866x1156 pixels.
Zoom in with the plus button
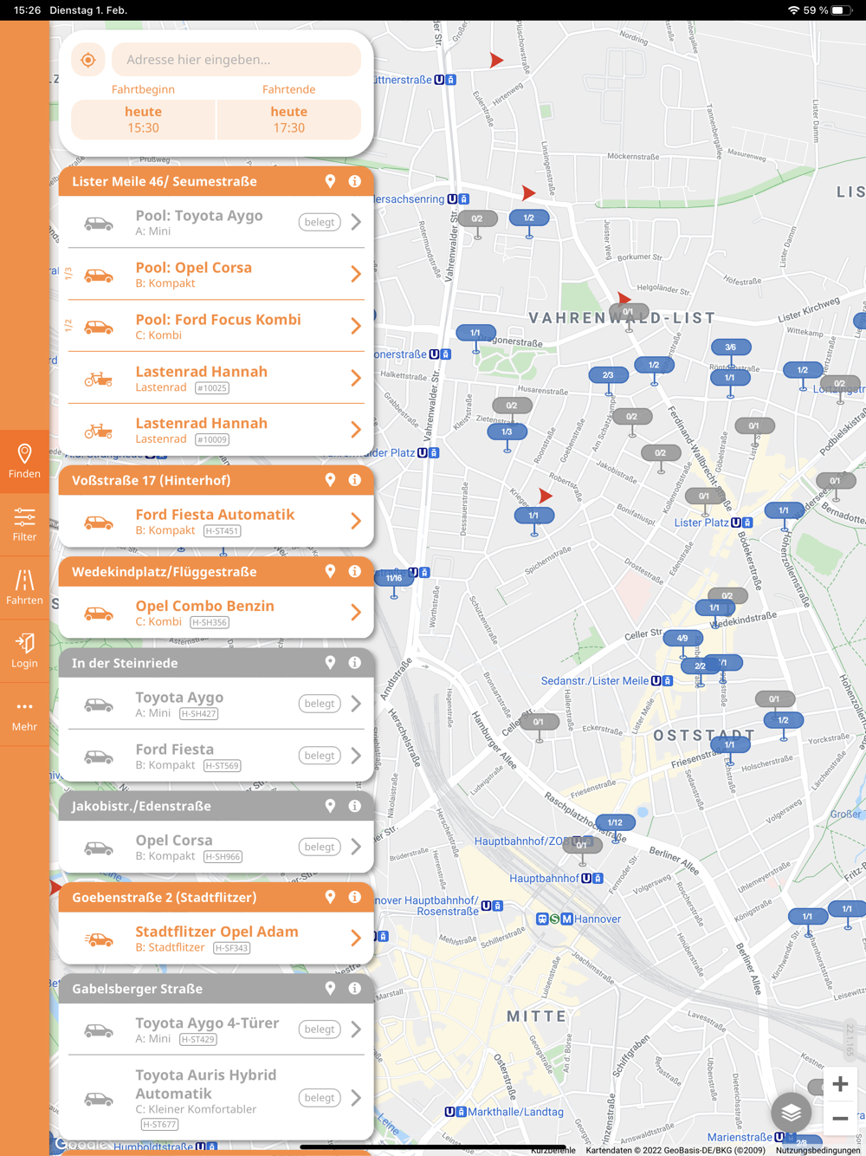[x=840, y=1084]
